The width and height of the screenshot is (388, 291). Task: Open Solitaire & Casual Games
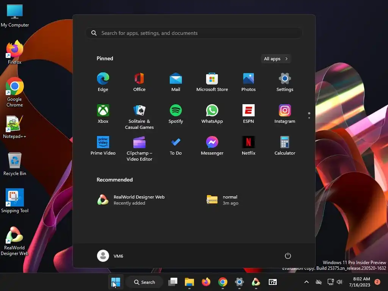[139, 117]
